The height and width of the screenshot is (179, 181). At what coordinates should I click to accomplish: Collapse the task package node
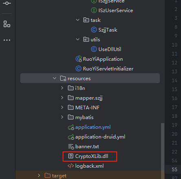(78, 20)
